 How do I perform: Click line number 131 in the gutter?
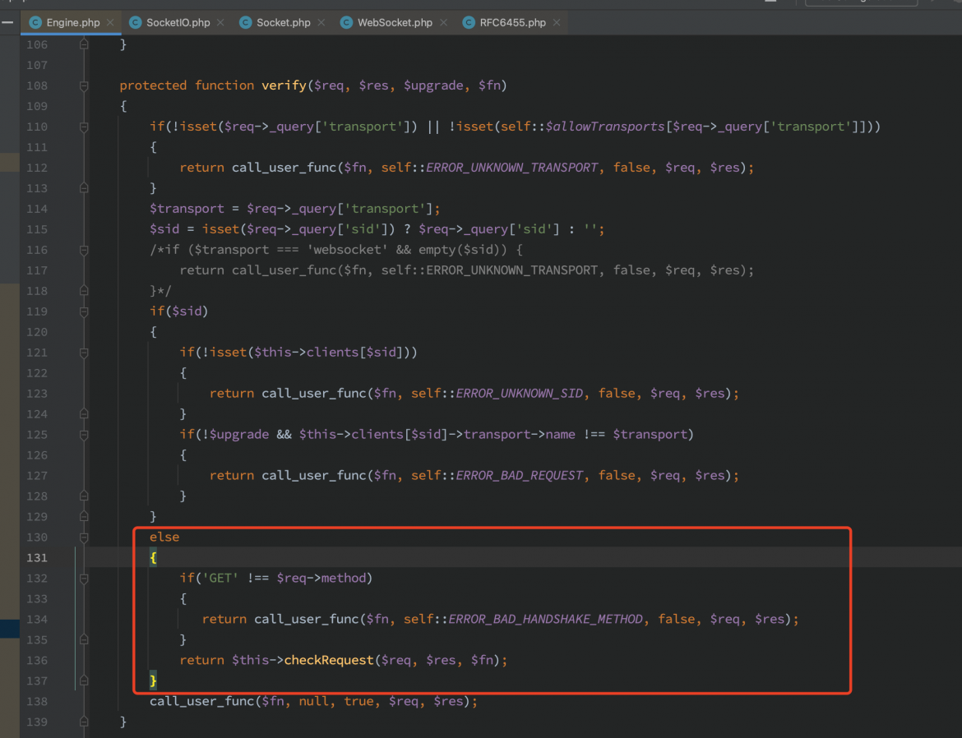click(x=37, y=558)
